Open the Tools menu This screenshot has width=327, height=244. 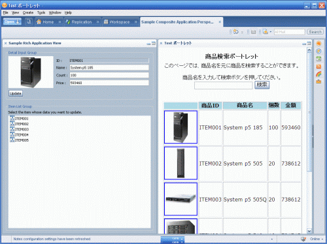[41, 12]
